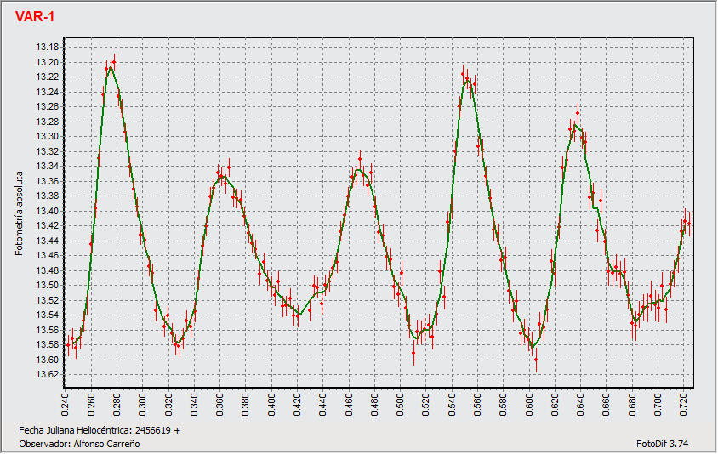Pick the 13.30 y-axis tick label
718x454 pixels.
(47, 137)
